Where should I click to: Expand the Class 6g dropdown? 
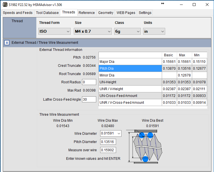tap(127, 31)
